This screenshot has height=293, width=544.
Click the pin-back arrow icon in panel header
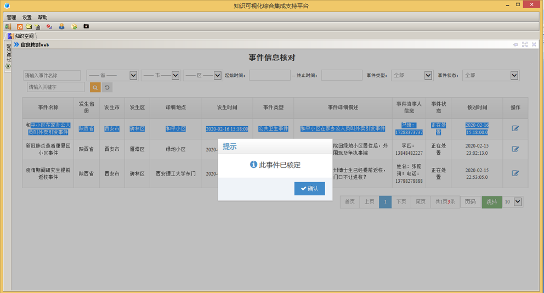[515, 44]
